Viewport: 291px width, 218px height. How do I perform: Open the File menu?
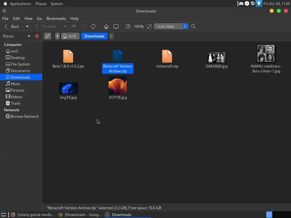pyautogui.click(x=5, y=18)
